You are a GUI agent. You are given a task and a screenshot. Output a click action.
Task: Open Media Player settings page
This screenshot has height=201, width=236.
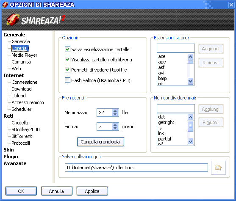25,55
